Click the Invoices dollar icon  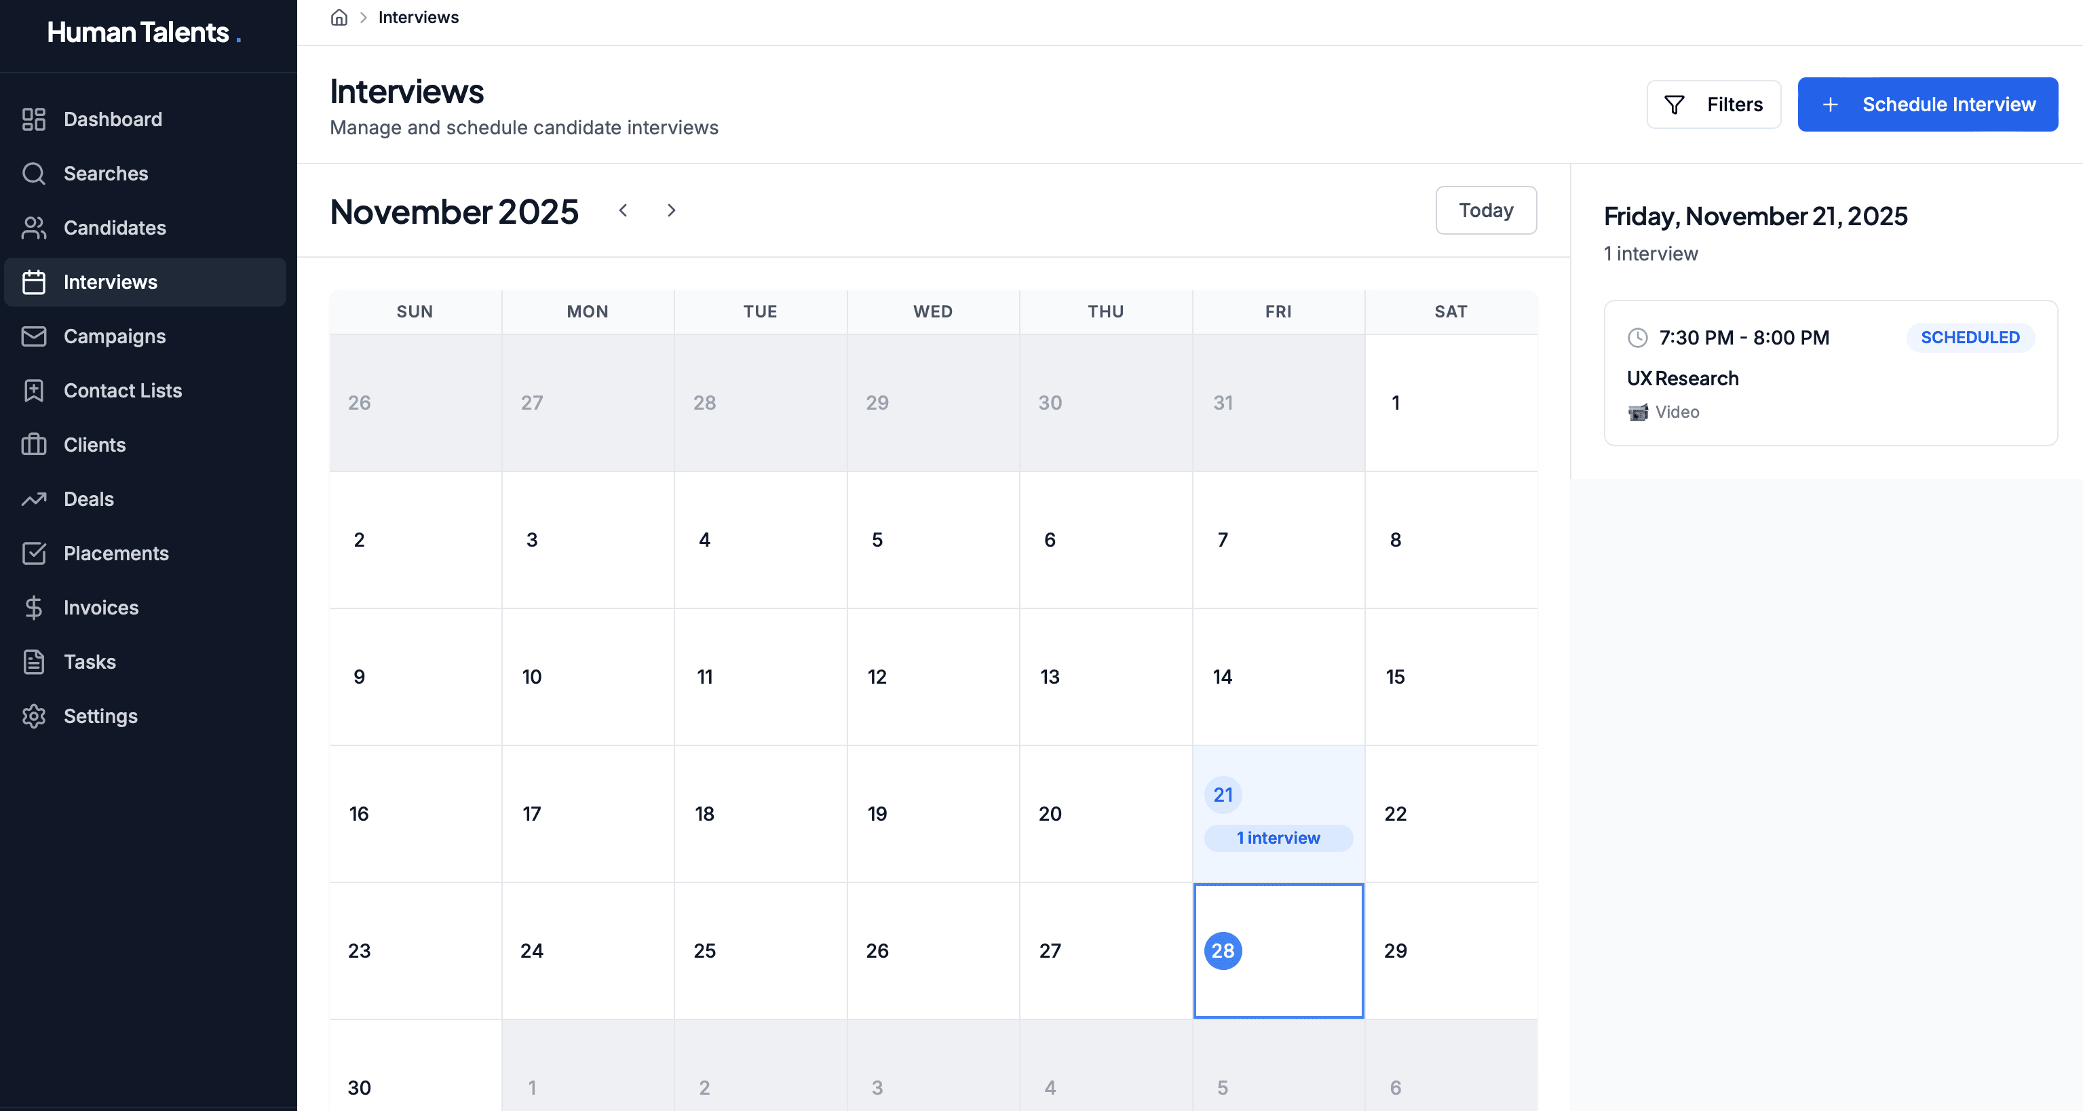click(34, 607)
